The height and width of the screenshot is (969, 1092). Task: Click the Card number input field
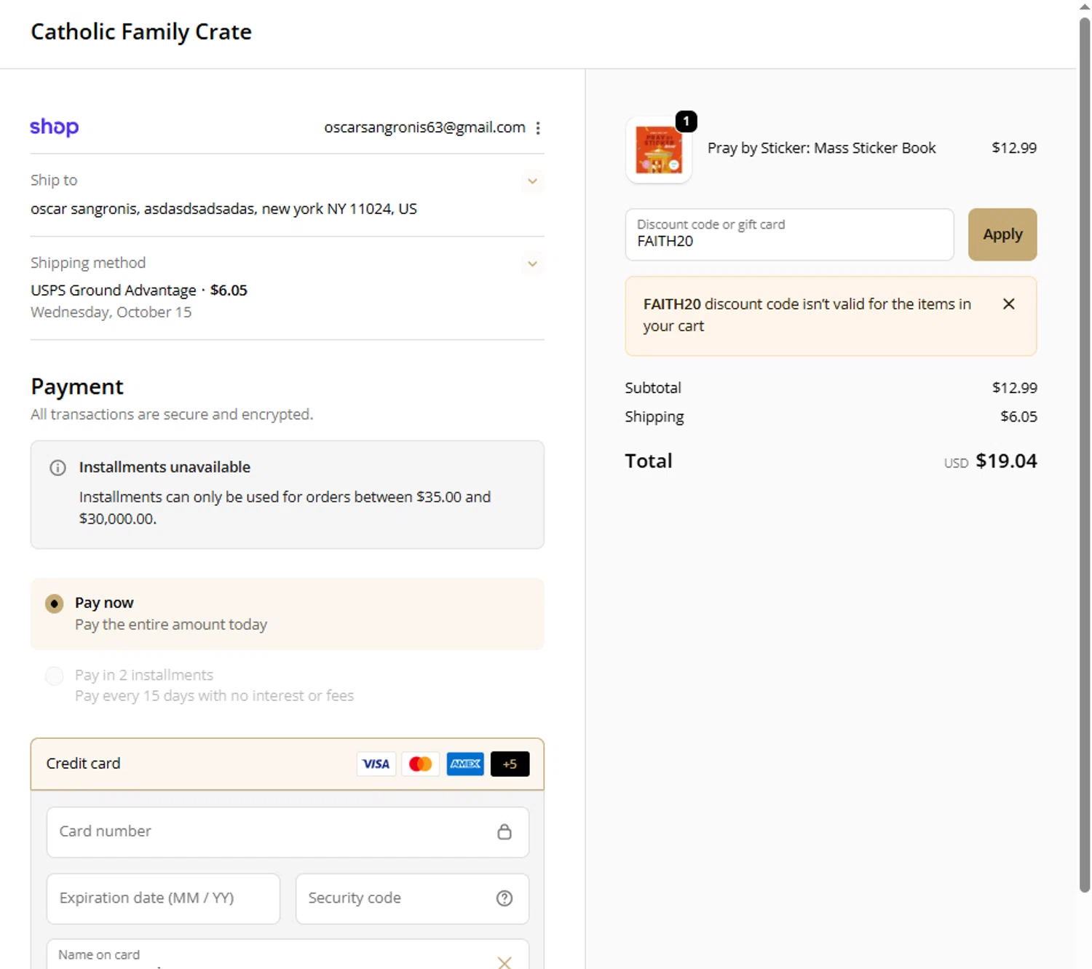[288, 832]
